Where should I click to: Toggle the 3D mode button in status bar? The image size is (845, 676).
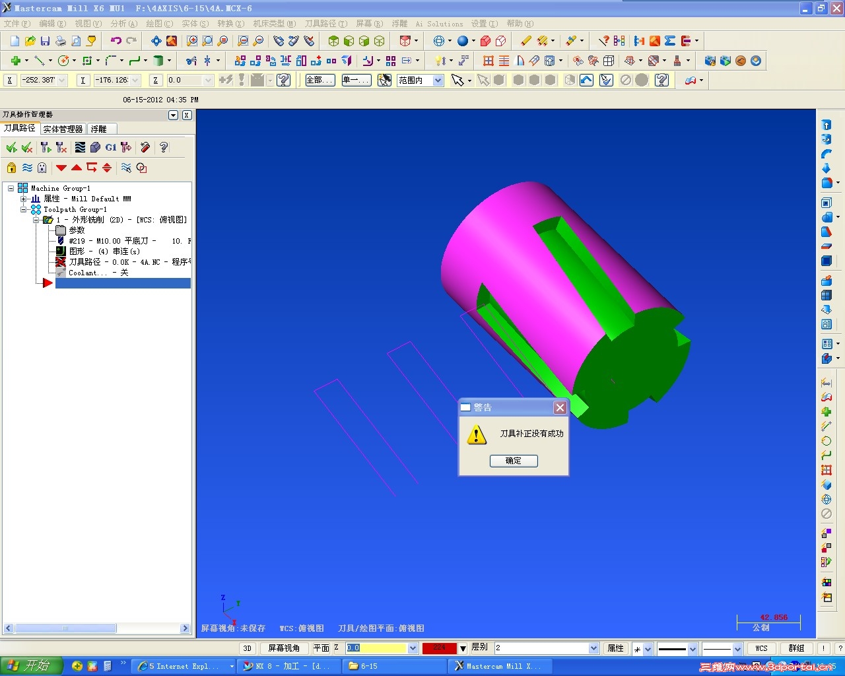coord(248,648)
